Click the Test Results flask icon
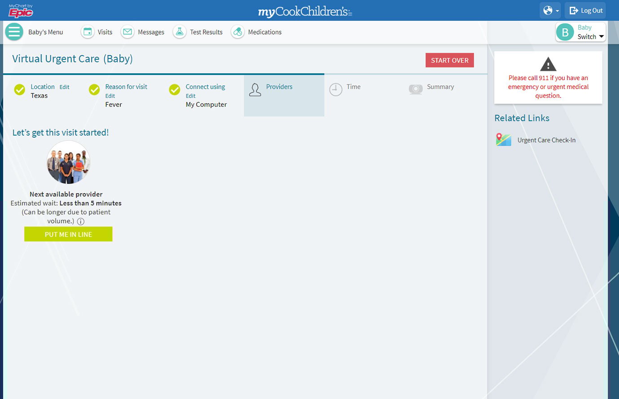 [180, 32]
